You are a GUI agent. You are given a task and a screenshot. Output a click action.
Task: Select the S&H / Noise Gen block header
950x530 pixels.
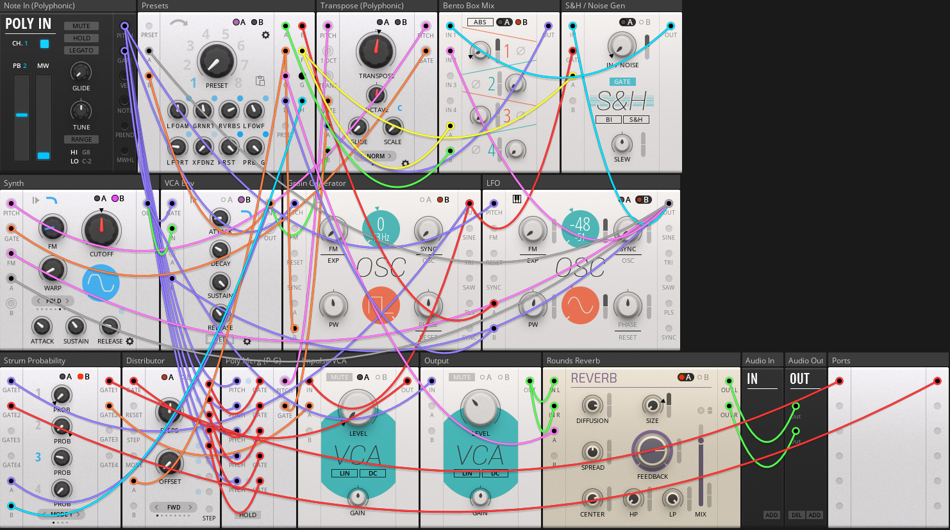point(621,6)
